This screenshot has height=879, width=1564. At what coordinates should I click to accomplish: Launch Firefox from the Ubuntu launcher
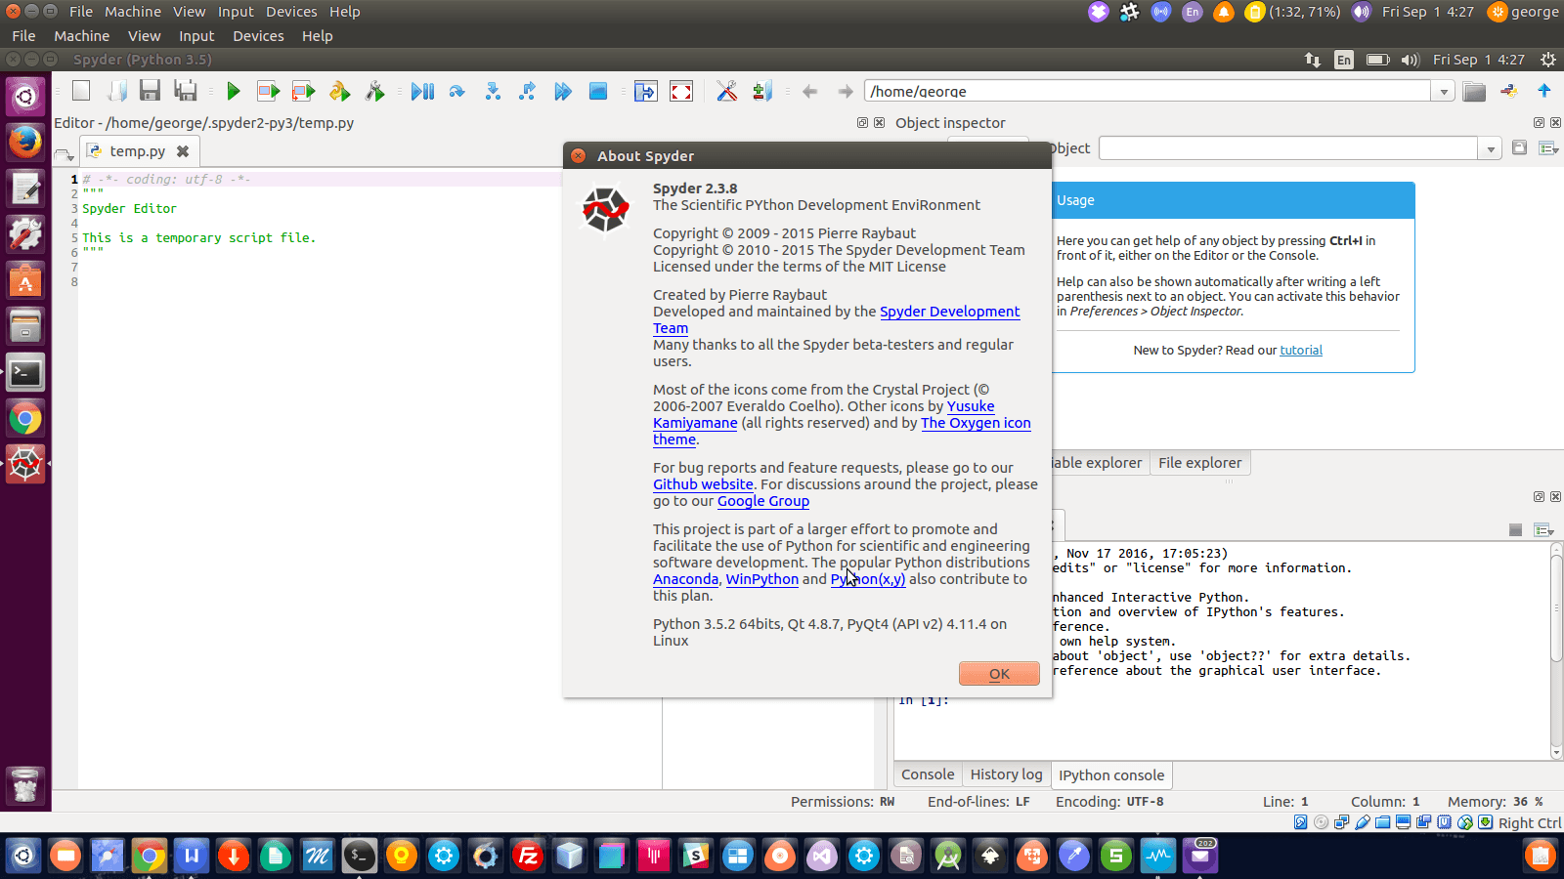click(x=25, y=143)
